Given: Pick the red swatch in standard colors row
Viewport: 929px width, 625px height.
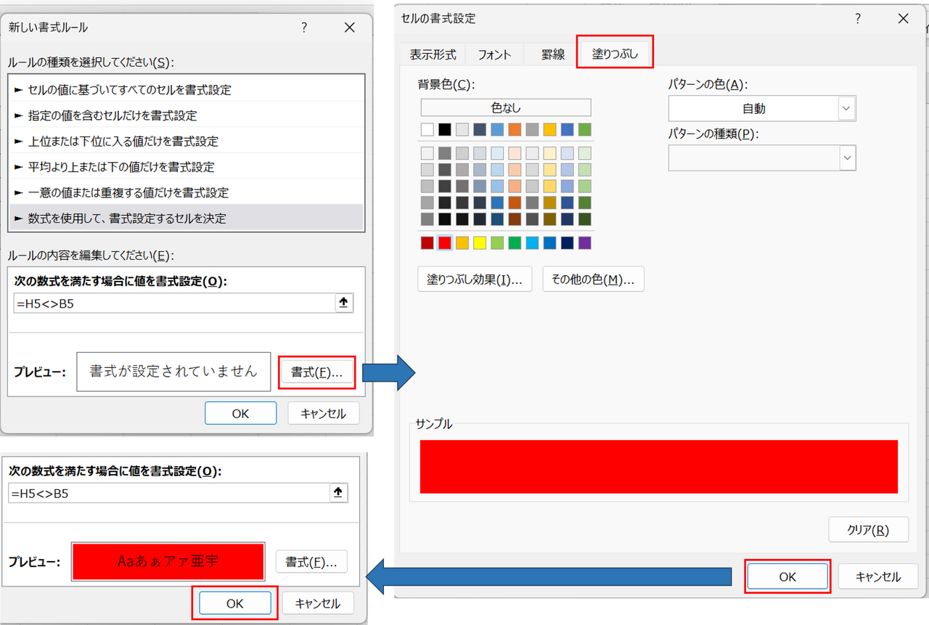Looking at the screenshot, I should [x=445, y=242].
